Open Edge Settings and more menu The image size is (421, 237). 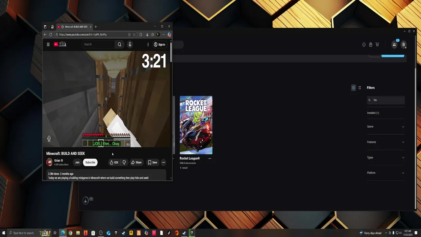[x=163, y=35]
